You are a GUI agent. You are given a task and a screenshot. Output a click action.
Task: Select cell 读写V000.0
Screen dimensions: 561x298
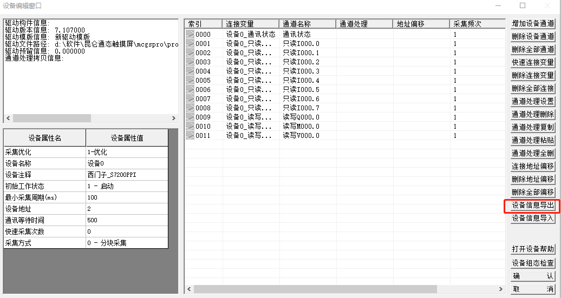(301, 135)
